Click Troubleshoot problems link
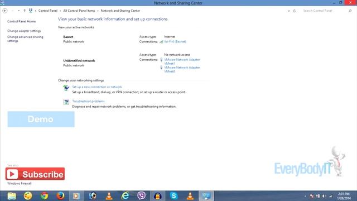Screen dimensions: 357x201 (88, 101)
